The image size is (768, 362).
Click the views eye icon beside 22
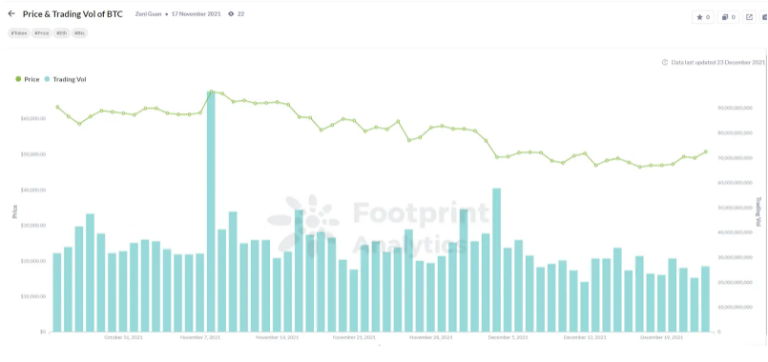231,14
